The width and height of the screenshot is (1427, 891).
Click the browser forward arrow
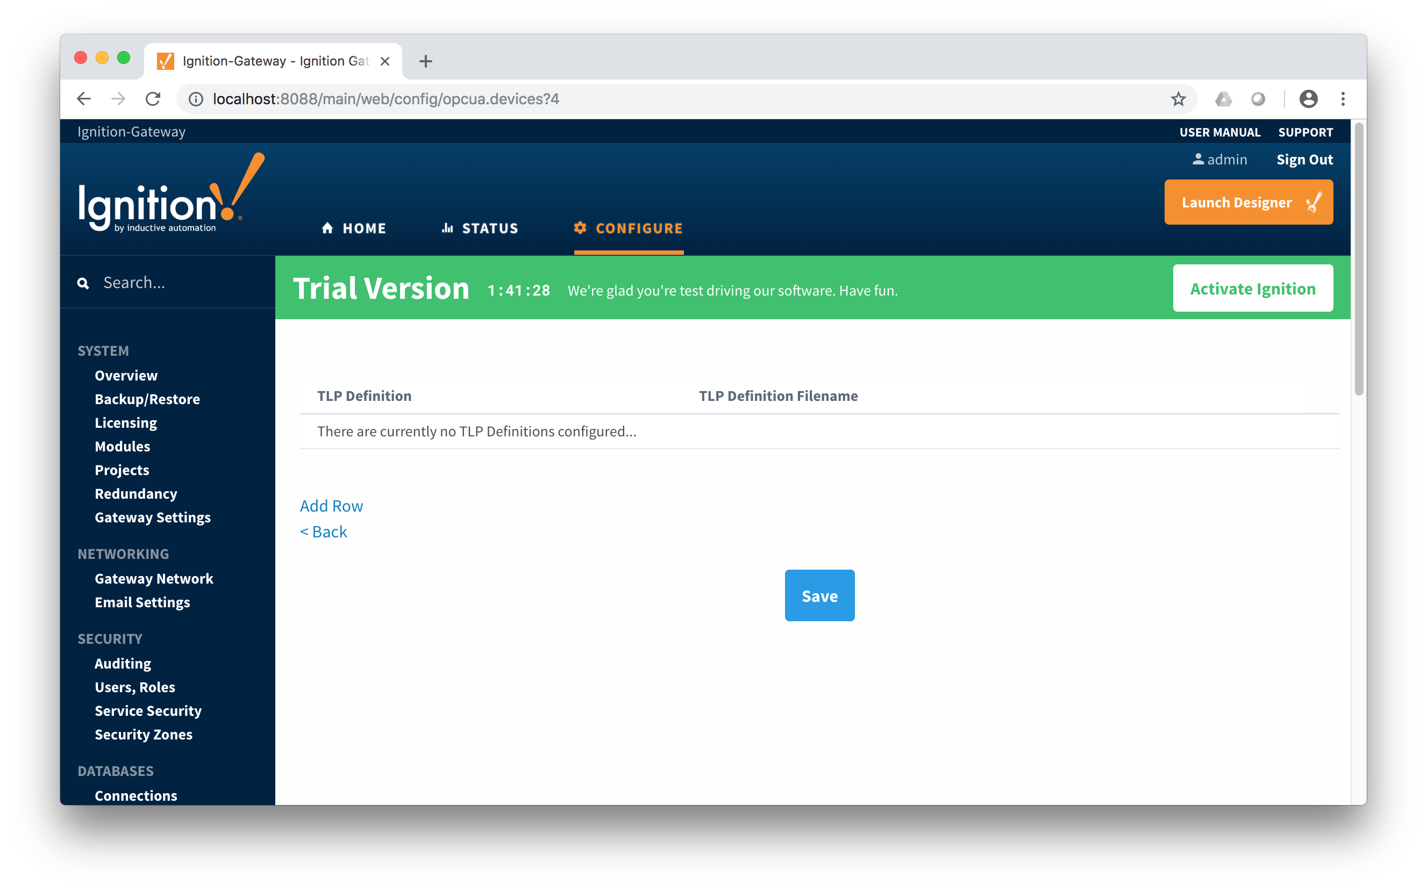[118, 99]
